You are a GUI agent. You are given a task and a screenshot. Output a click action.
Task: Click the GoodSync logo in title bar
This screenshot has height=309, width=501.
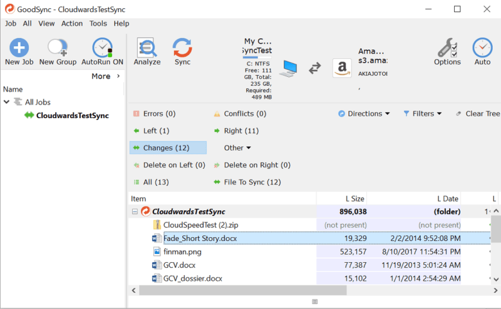click(9, 9)
